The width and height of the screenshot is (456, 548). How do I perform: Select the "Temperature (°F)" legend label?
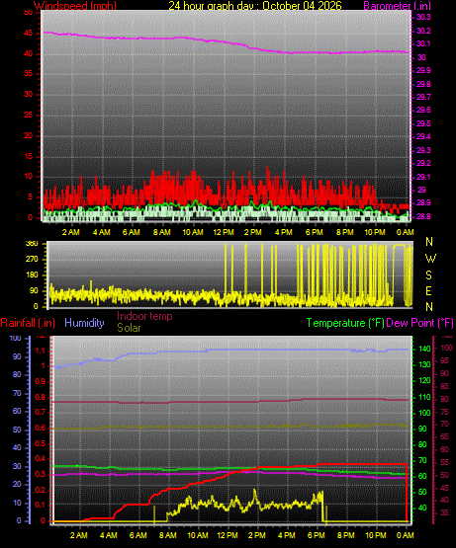coord(345,323)
